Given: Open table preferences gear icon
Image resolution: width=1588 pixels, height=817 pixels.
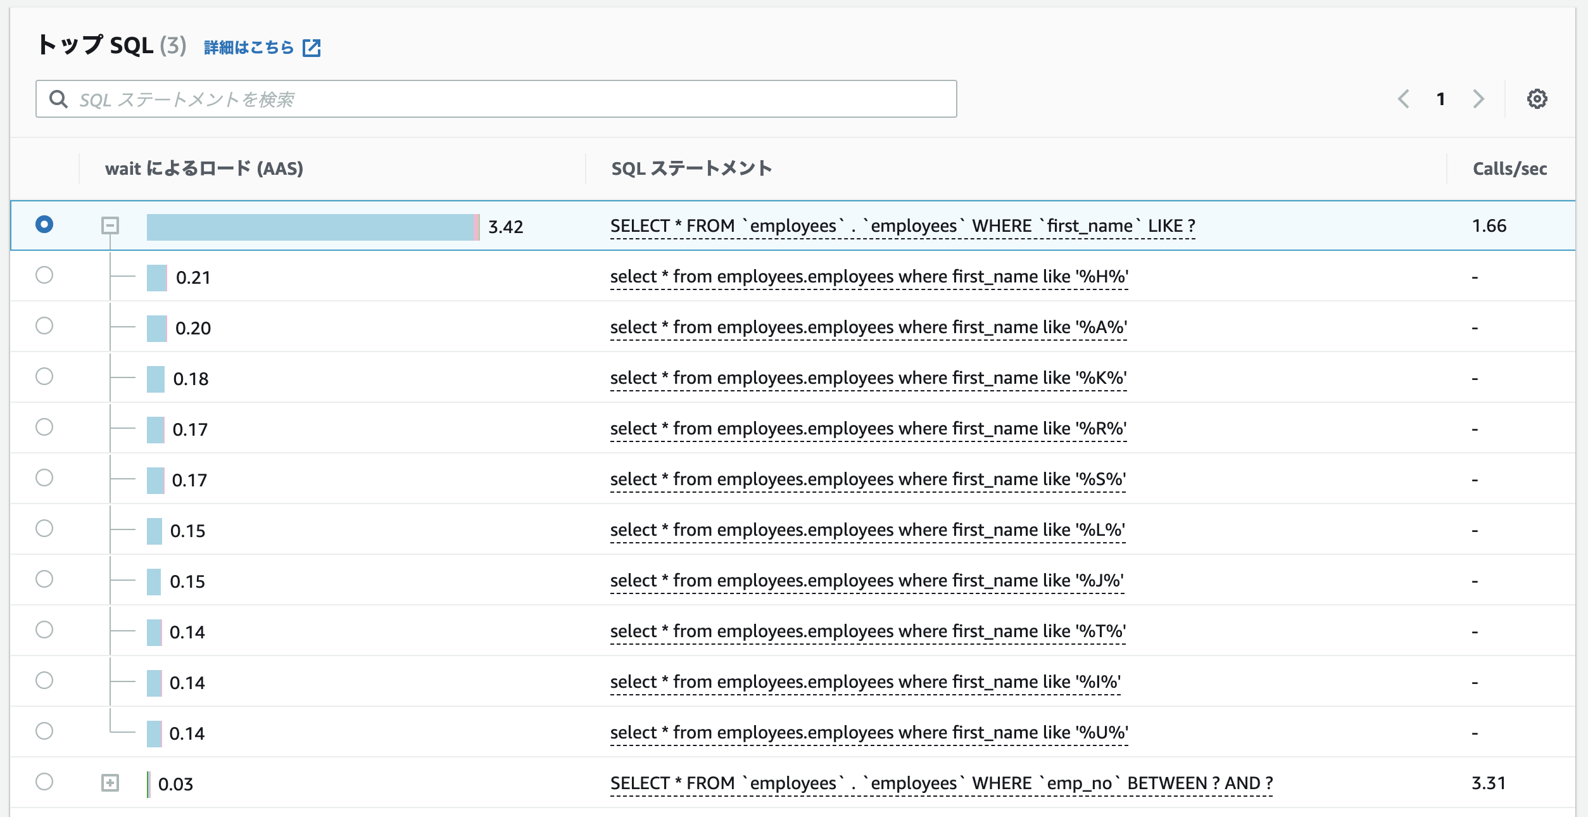Looking at the screenshot, I should click(1537, 99).
